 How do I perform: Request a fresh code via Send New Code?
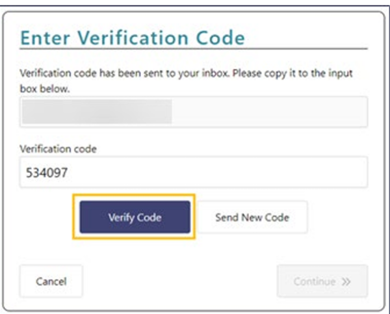click(252, 217)
